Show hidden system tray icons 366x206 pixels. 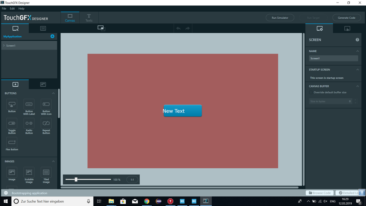coord(308,201)
